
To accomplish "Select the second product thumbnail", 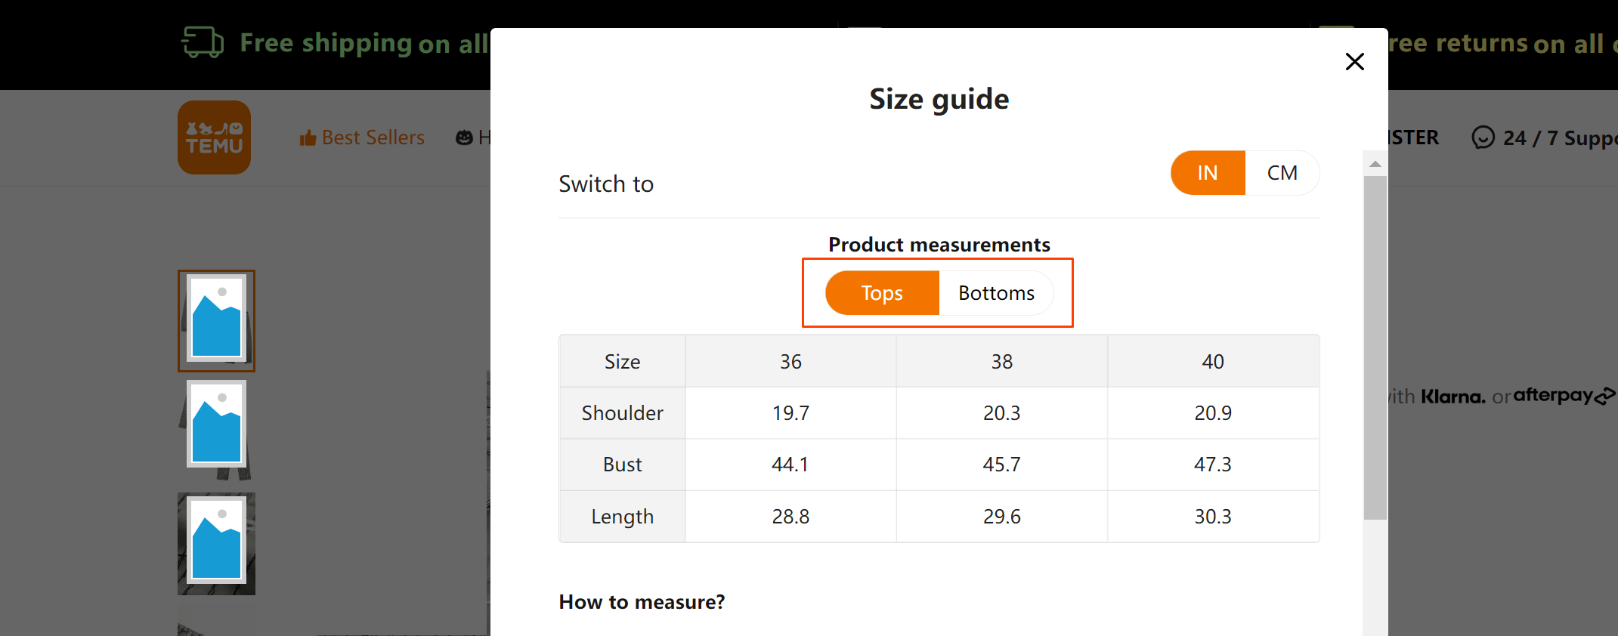I will [x=216, y=427].
